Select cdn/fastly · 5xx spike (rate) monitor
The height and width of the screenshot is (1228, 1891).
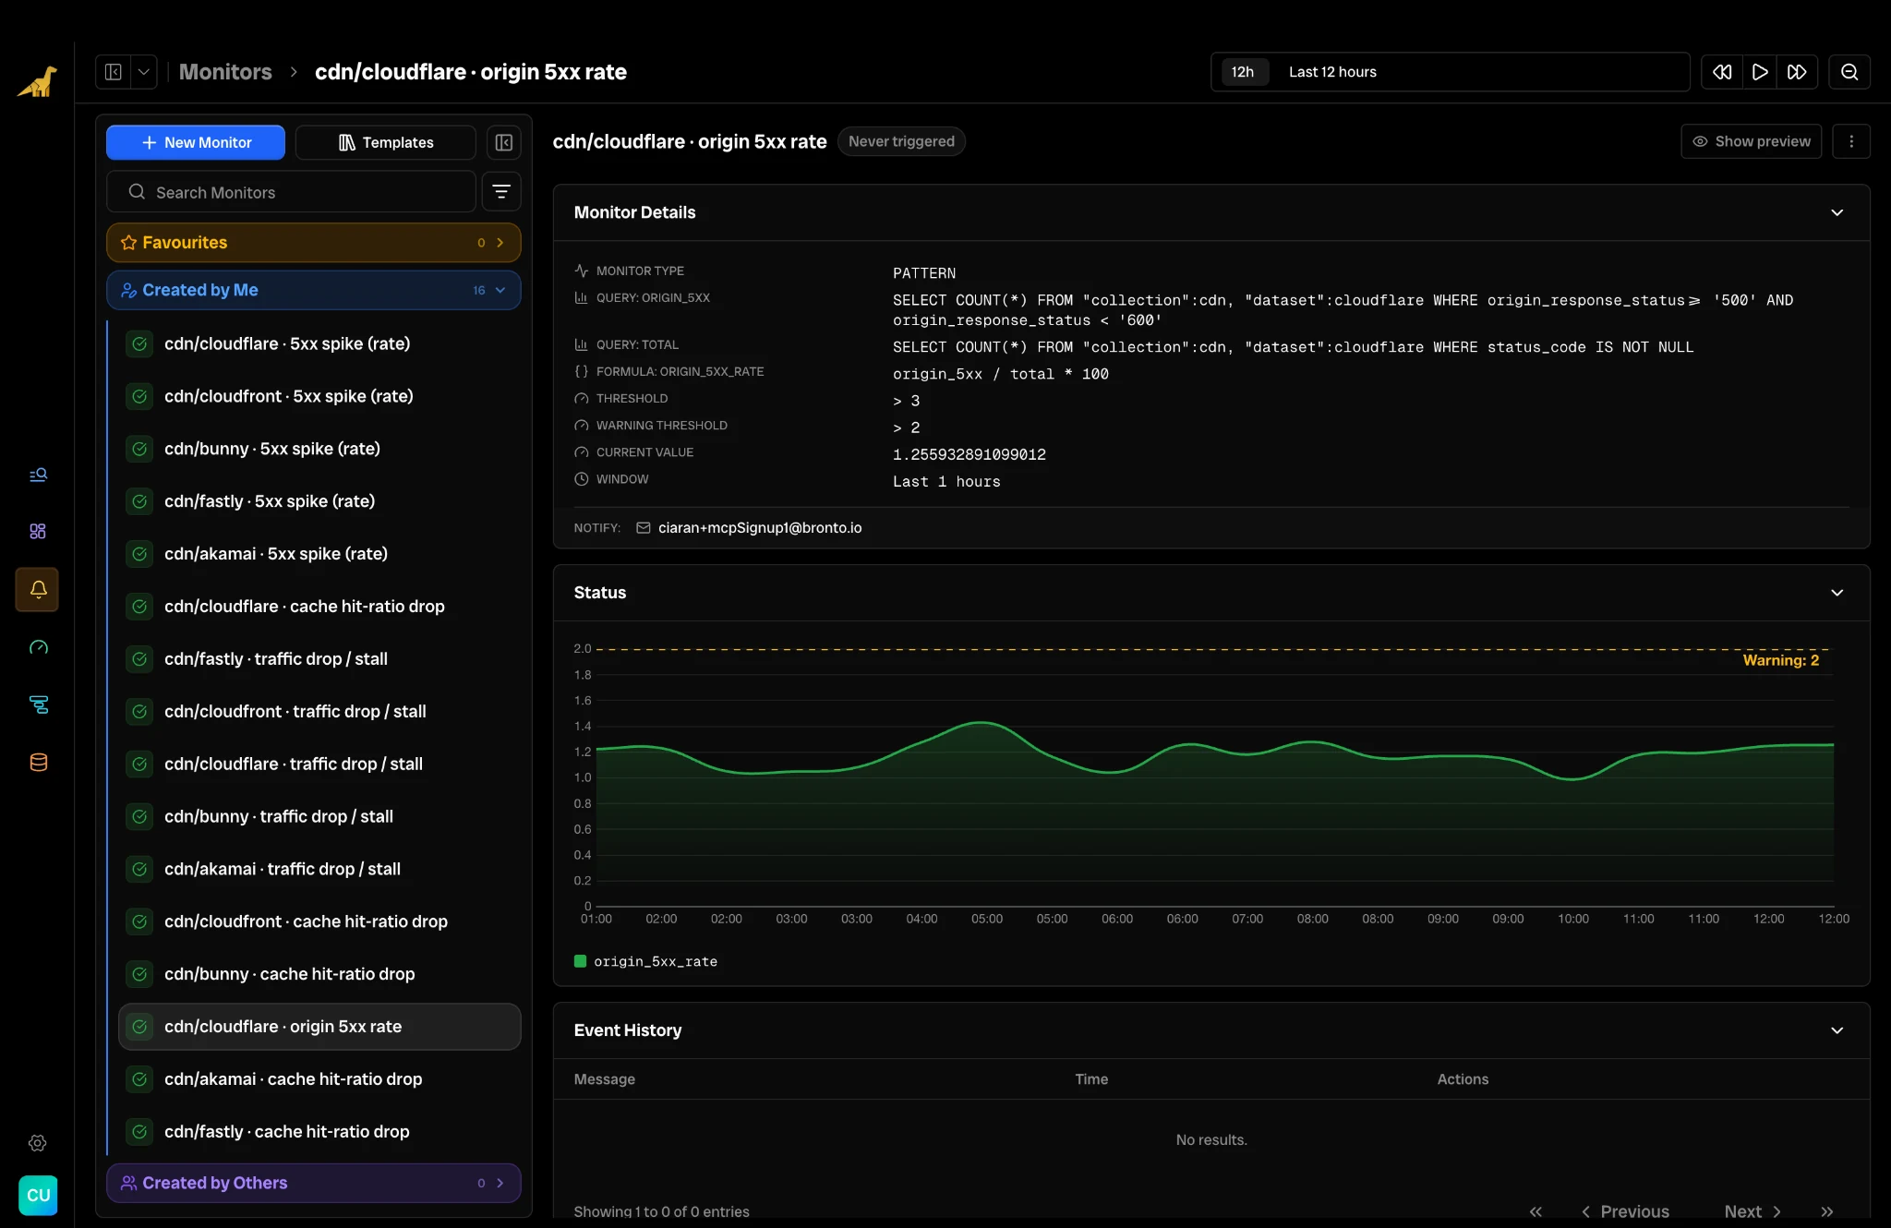point(319,501)
